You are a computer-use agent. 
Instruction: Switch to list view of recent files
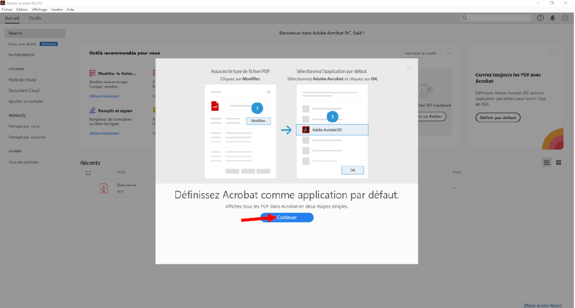click(x=547, y=162)
